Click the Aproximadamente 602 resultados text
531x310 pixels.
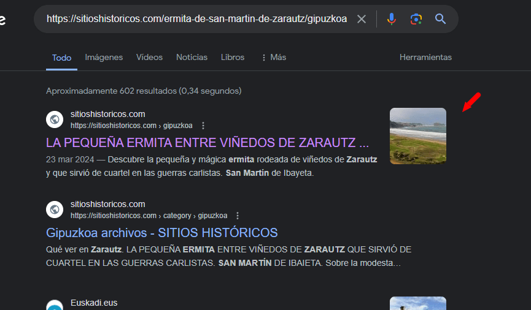tap(144, 91)
